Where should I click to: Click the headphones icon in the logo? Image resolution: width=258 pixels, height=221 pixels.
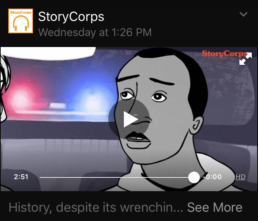[x=21, y=23]
